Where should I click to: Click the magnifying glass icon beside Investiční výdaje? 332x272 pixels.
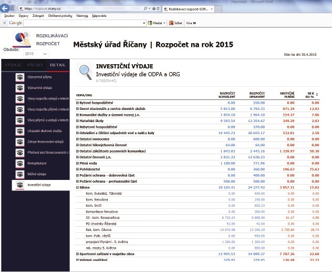[x=85, y=72]
